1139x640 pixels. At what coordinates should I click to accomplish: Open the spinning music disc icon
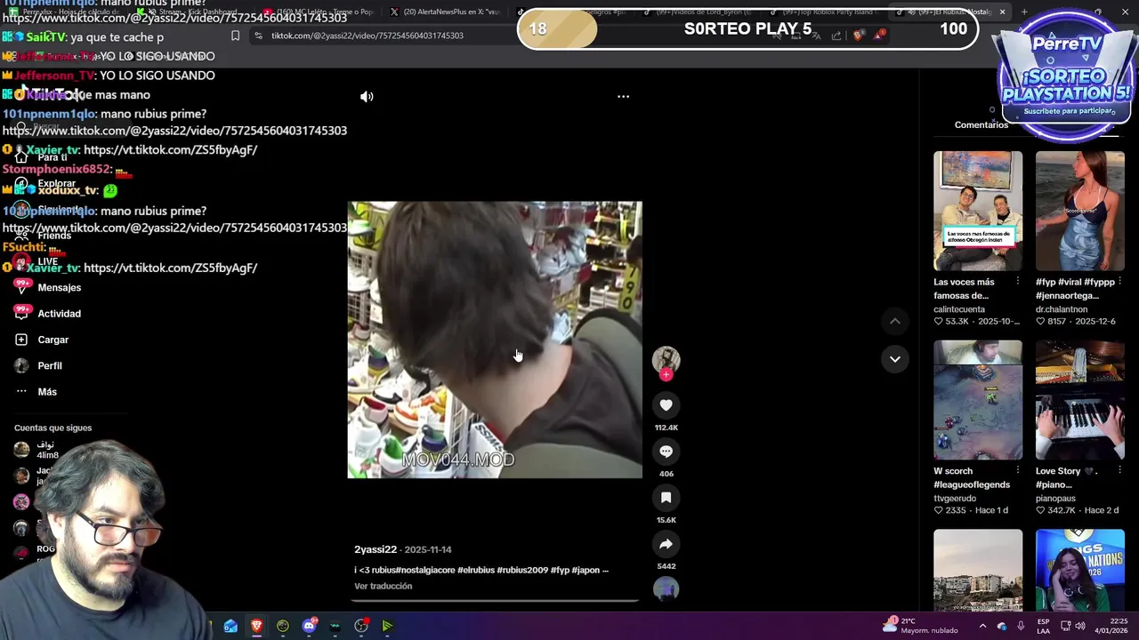(666, 589)
